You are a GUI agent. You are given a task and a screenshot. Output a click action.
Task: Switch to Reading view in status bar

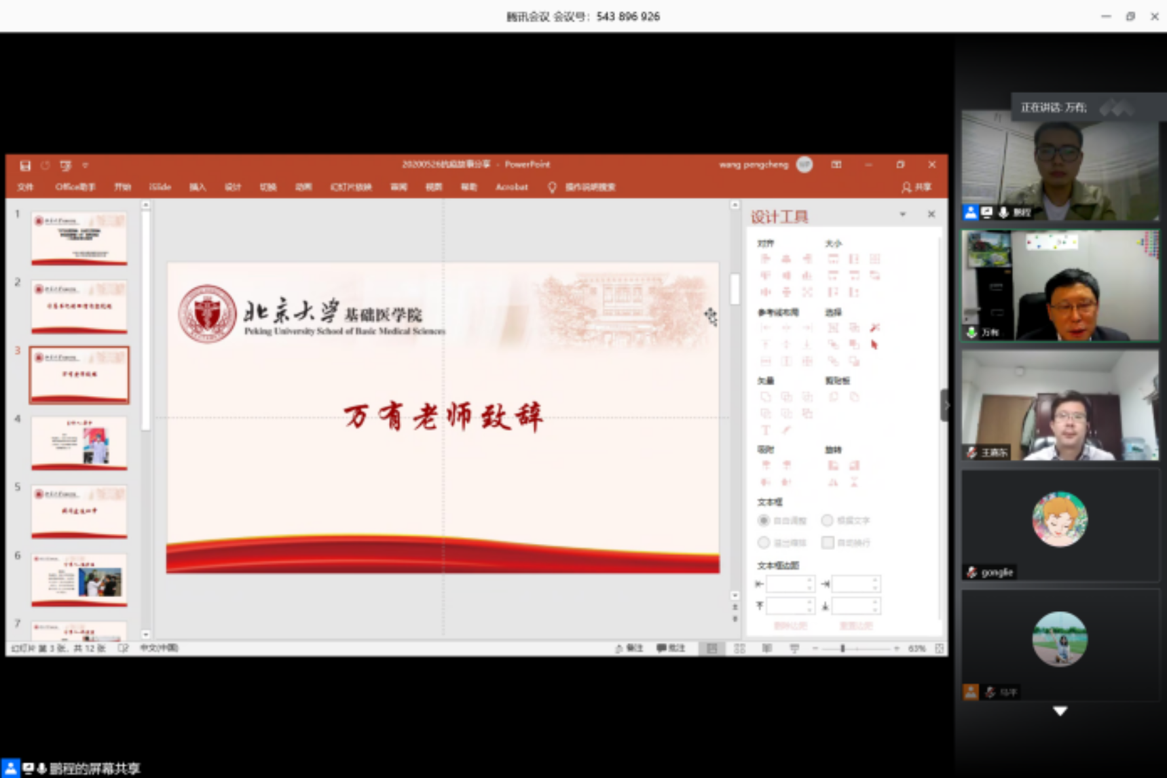766,648
